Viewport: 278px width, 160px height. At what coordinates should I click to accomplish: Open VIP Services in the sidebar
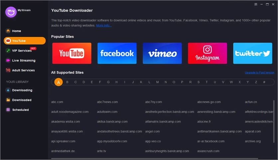(19, 51)
